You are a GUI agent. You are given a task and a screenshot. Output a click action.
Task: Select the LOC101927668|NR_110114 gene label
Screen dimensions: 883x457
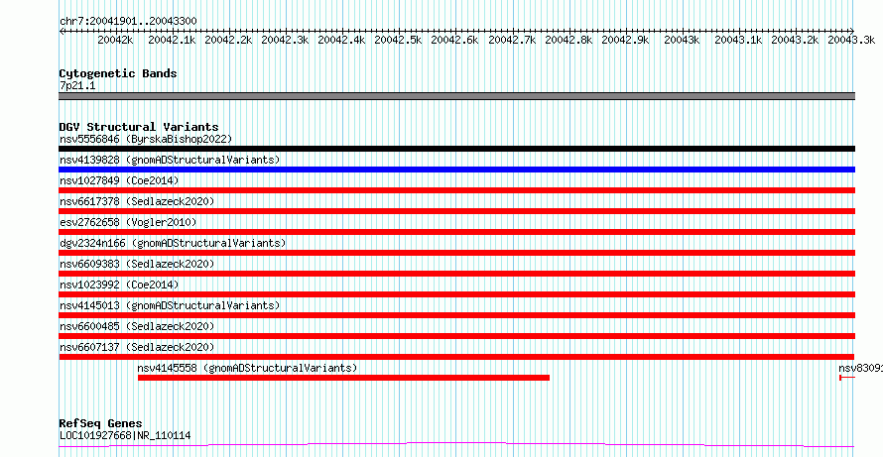[125, 435]
